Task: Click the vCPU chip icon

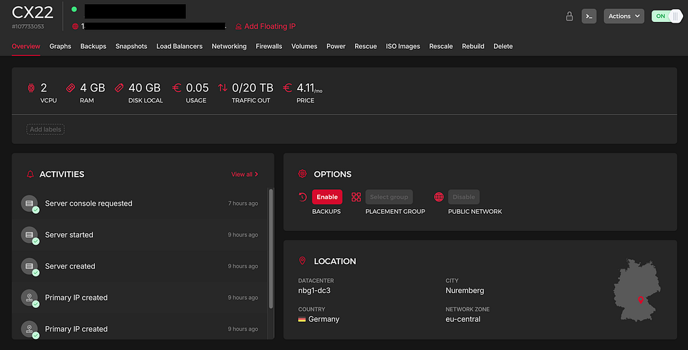Action: point(31,88)
